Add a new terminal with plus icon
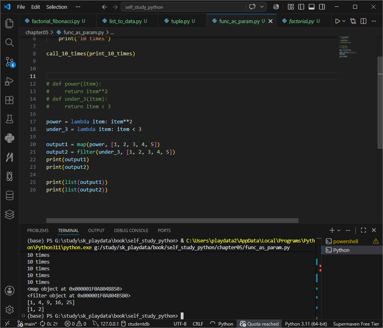 pyautogui.click(x=332, y=230)
